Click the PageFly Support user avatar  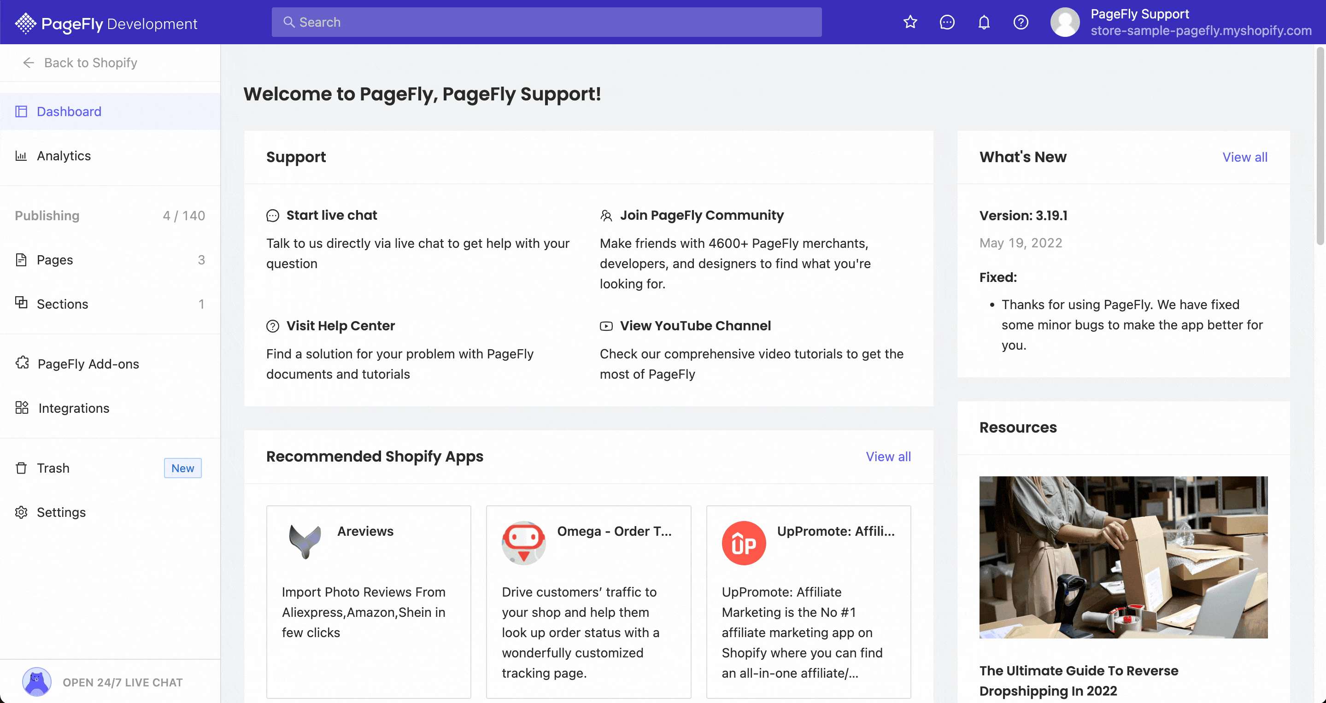pyautogui.click(x=1064, y=22)
